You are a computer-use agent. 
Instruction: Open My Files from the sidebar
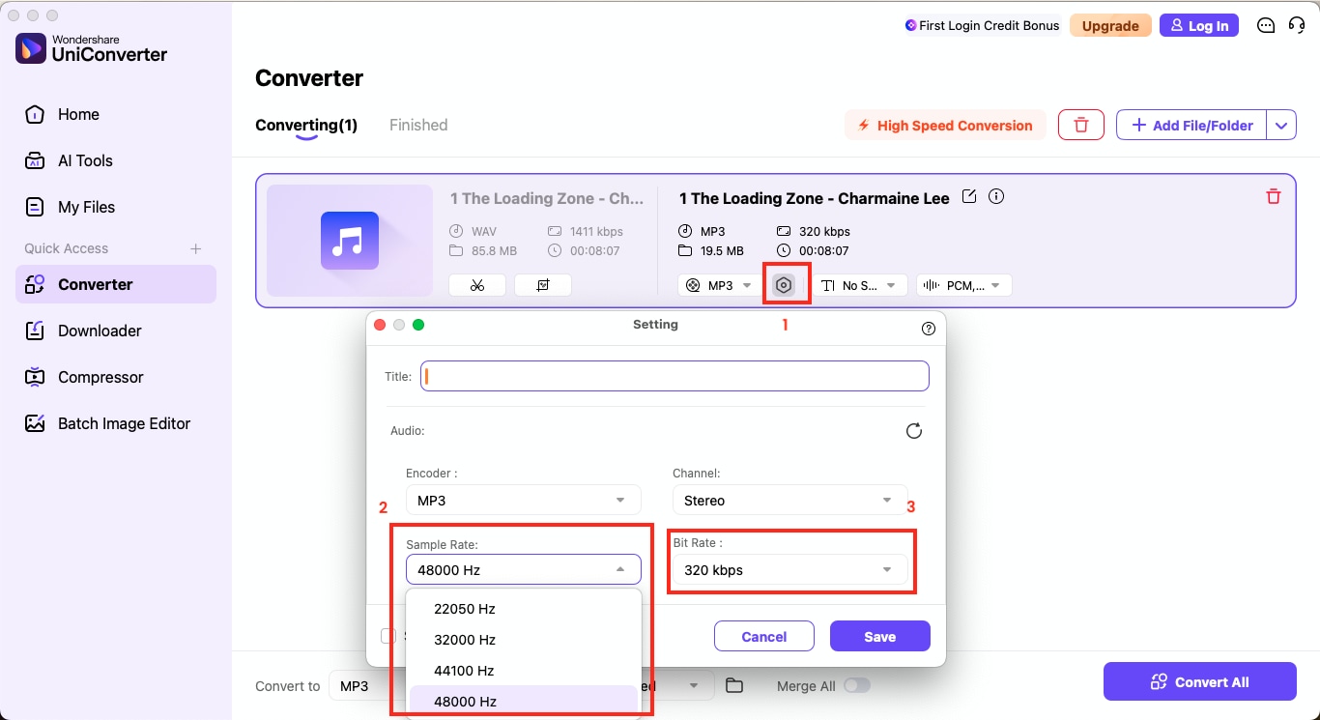point(88,207)
